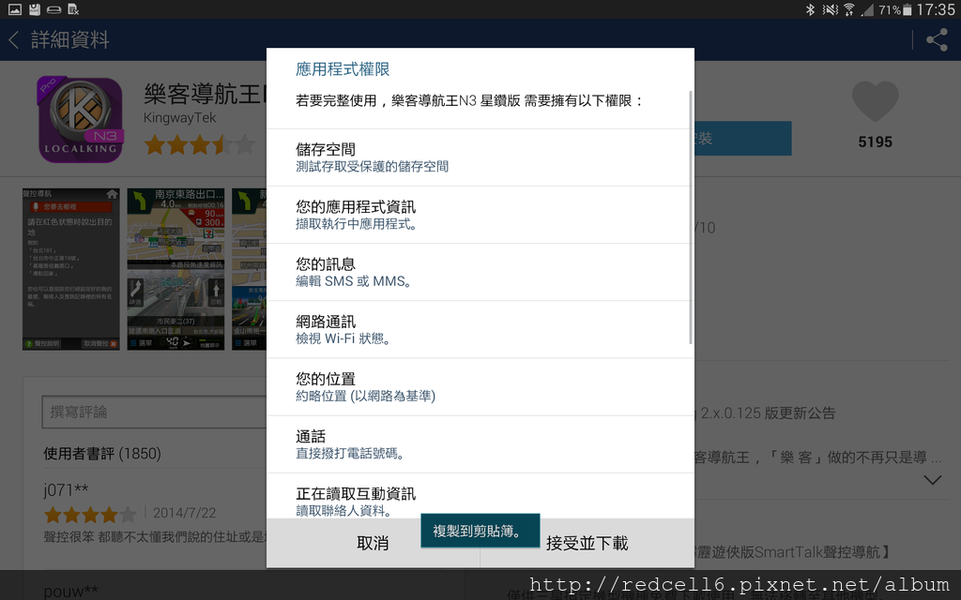Tap reviewer name j071**
The image size is (961, 600).
(x=67, y=489)
